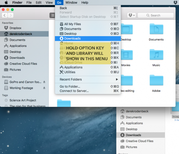This screenshot has width=179, height=154.
Task: Open Creative Cloud Files in sidebar
Action: [x=24, y=64]
